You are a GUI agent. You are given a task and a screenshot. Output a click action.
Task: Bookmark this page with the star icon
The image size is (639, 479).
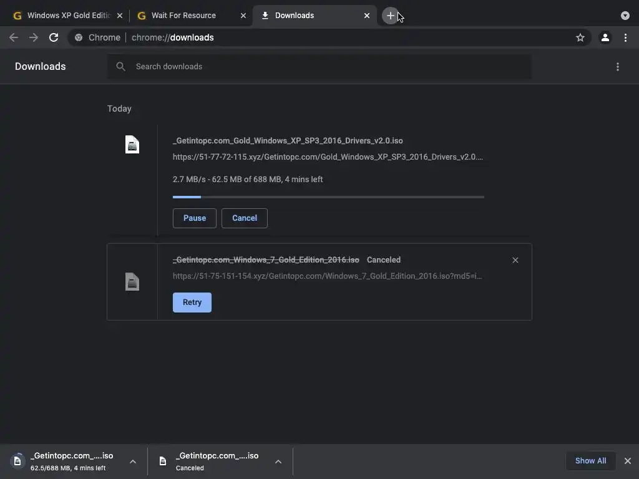580,37
